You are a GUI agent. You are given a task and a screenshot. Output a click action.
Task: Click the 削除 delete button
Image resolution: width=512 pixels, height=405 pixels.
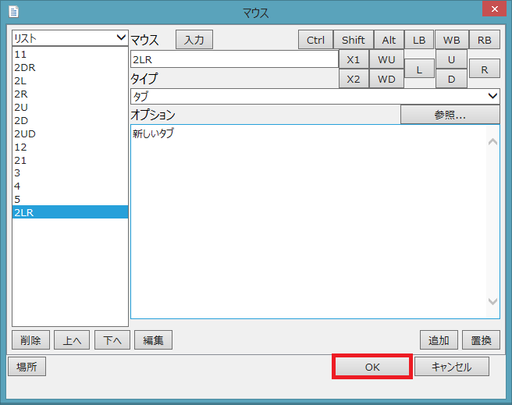31,340
